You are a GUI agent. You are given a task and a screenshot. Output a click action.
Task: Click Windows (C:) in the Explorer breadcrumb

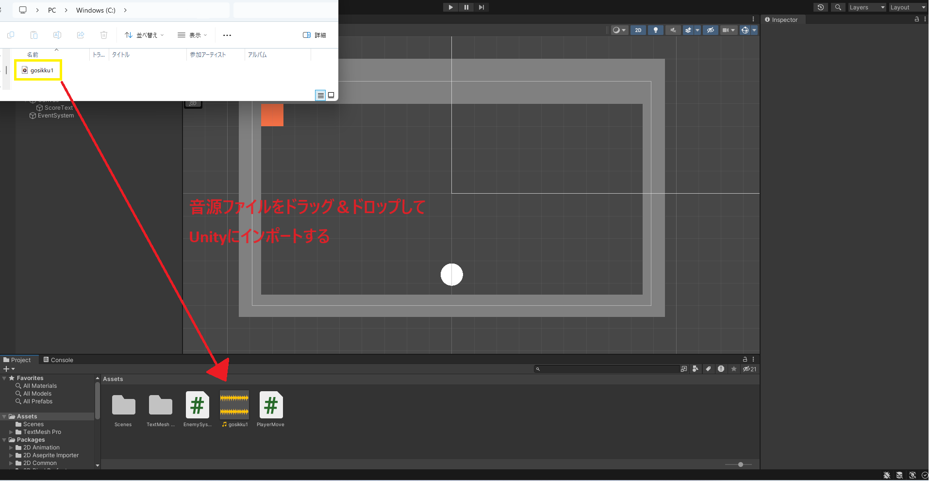point(95,10)
